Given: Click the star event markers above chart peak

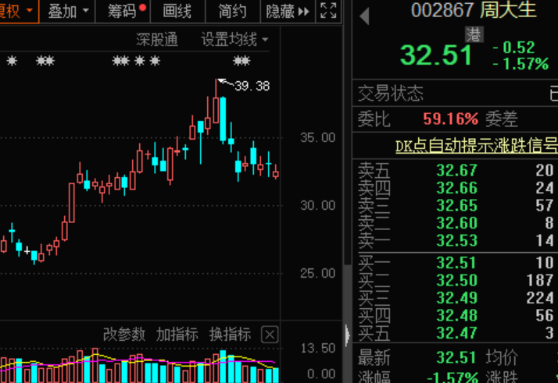Looking at the screenshot, I should coord(241,61).
